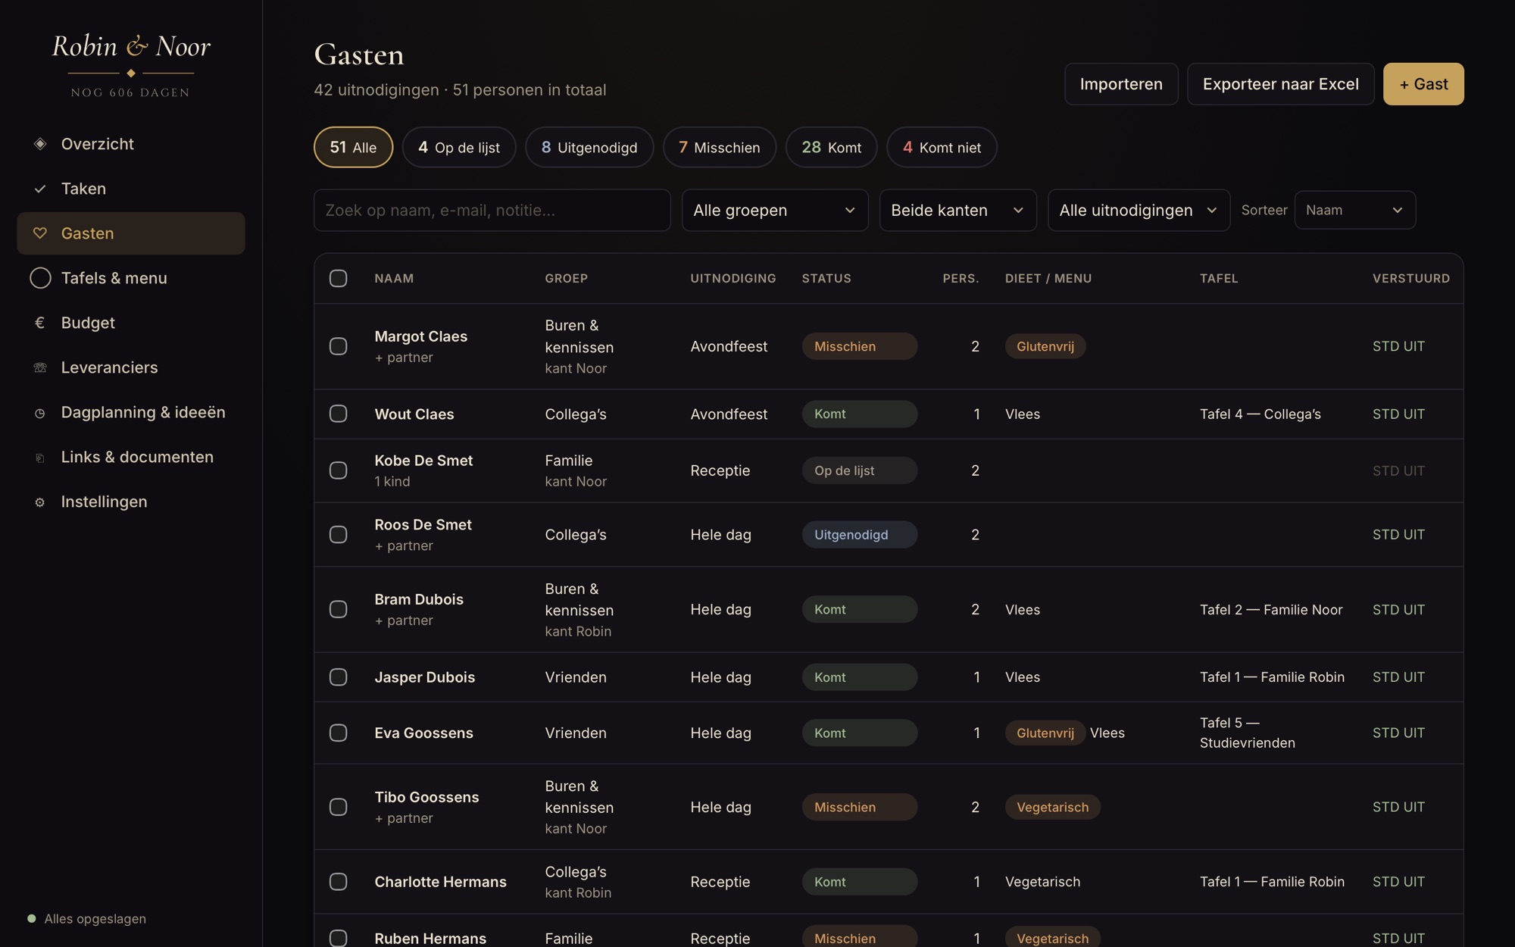Change sort order in Naam dropdown
Image resolution: width=1515 pixels, height=947 pixels.
(1354, 210)
